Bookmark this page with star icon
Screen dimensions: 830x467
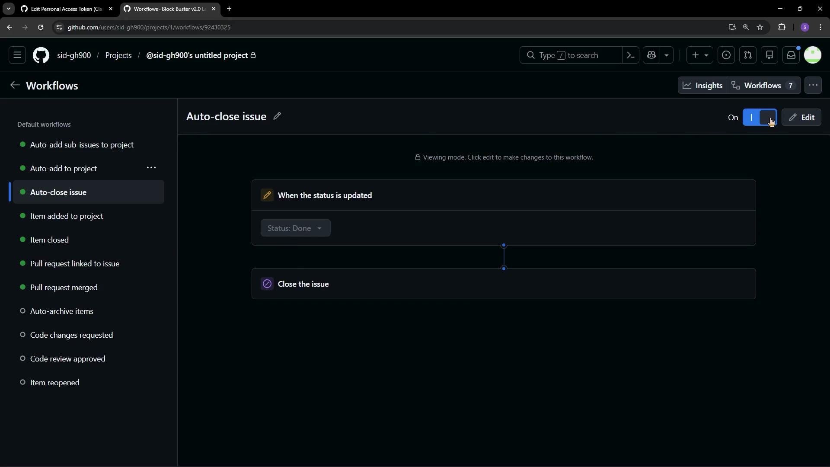pyautogui.click(x=760, y=27)
